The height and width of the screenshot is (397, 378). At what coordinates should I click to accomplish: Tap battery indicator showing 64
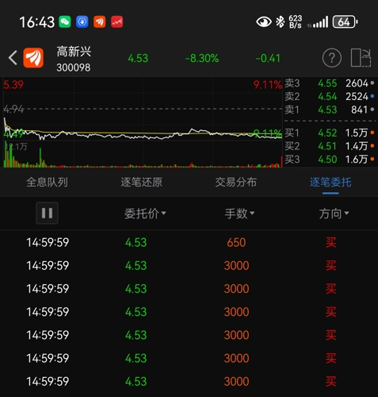coord(346,21)
